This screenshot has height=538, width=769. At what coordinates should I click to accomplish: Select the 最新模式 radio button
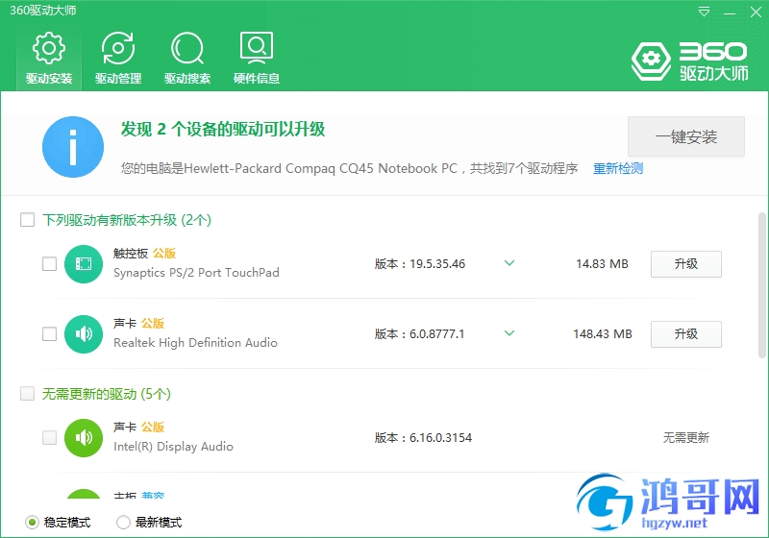(123, 523)
